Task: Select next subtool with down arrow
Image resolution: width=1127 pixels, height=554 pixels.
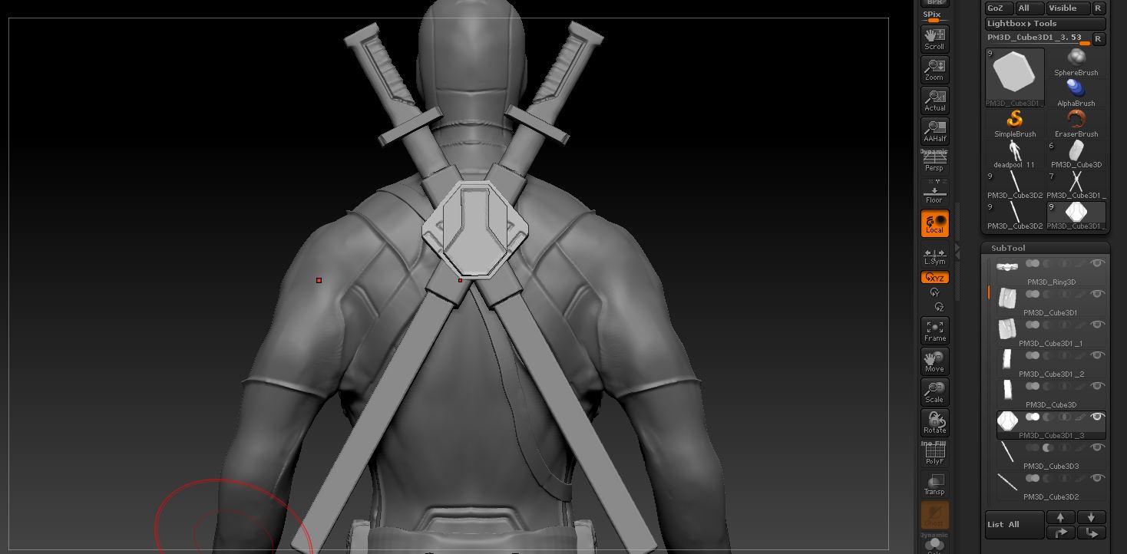Action: pyautogui.click(x=1091, y=517)
